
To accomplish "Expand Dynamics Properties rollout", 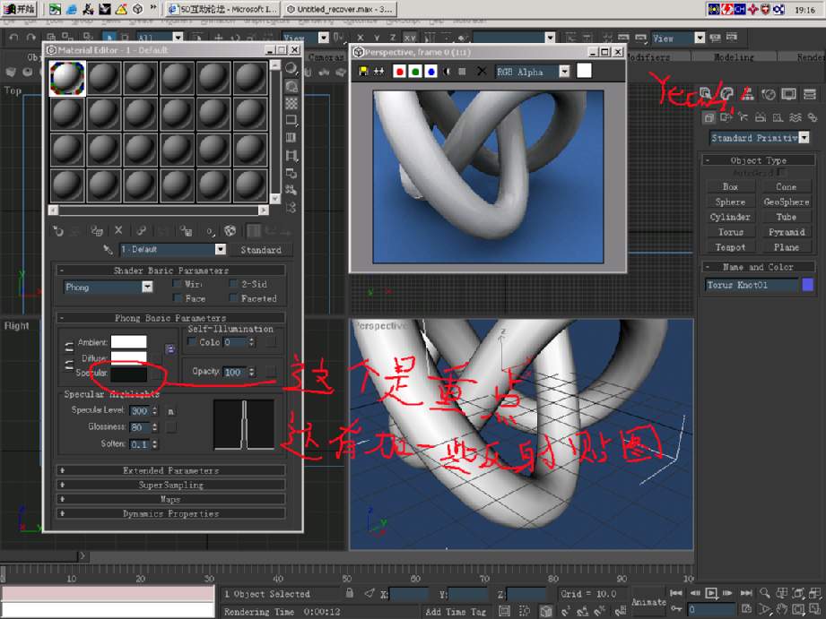I will 171,513.
